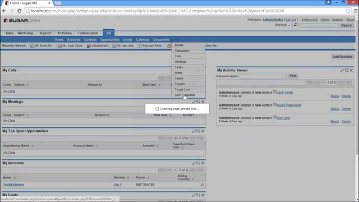Open the Contacts module
Image resolution: width=359 pixels, height=202 pixels.
click(90, 40)
